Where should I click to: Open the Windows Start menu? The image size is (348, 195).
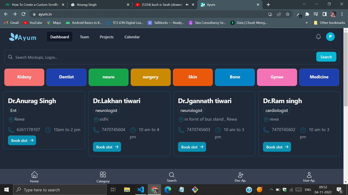click(x=6, y=190)
